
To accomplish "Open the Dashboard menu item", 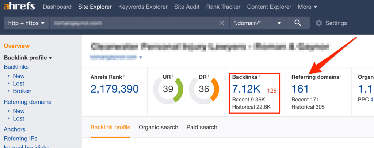I will (57, 7).
